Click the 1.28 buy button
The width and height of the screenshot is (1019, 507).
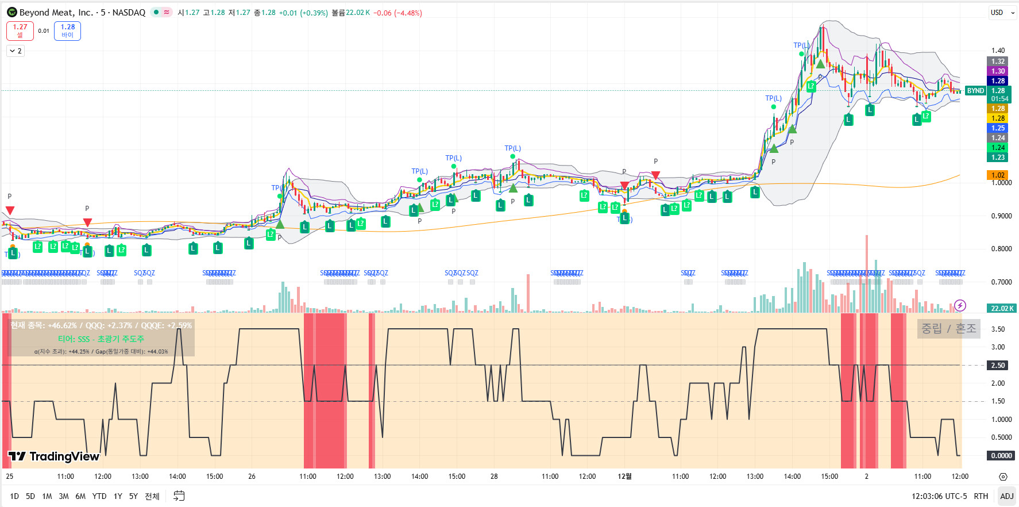[67, 31]
